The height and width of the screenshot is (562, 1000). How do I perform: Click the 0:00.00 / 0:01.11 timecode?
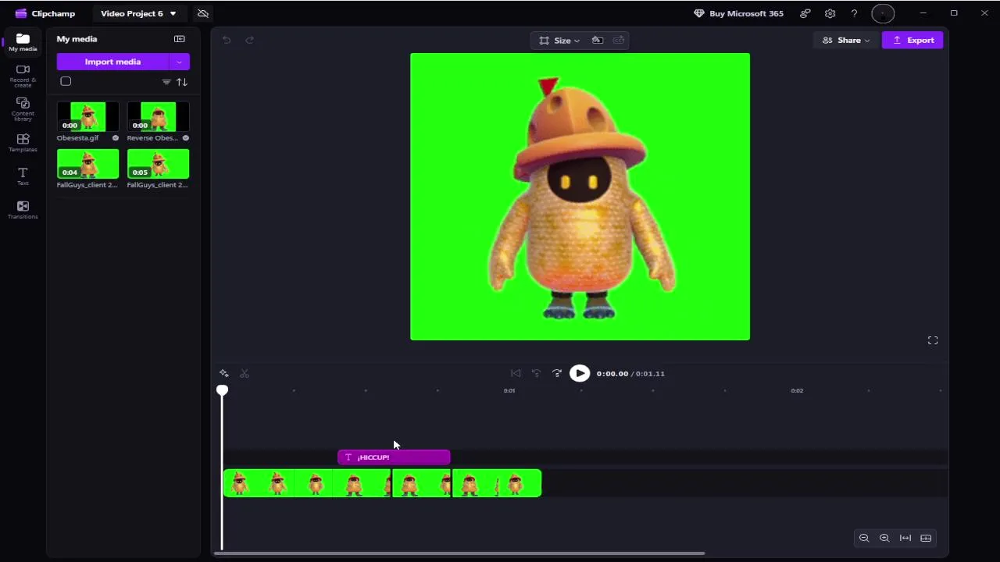pyautogui.click(x=630, y=374)
